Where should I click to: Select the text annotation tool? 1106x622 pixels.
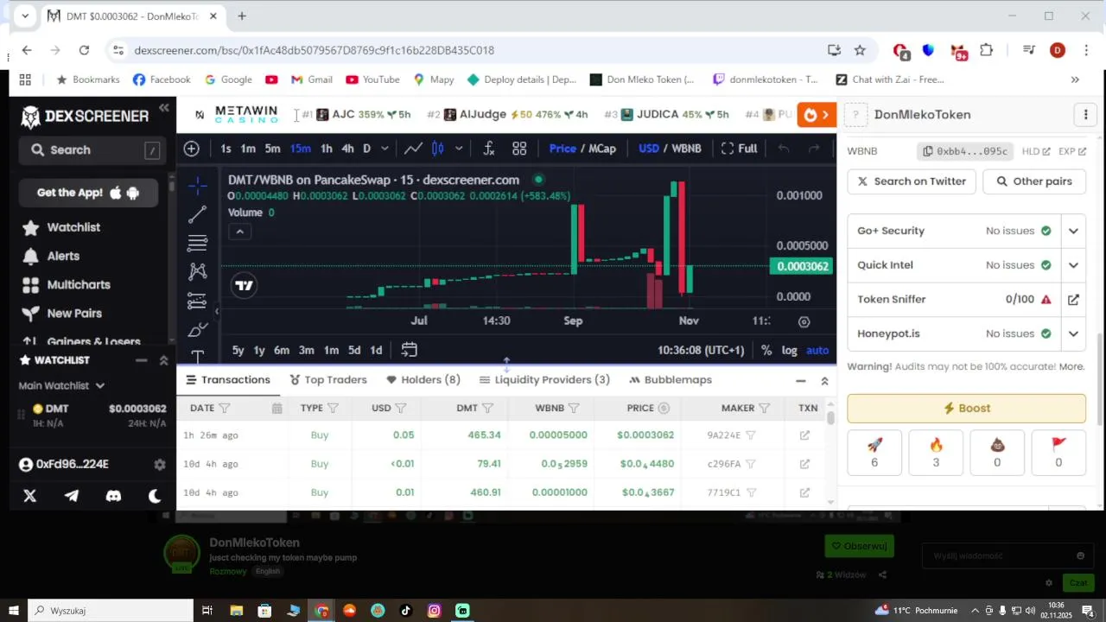point(197,356)
